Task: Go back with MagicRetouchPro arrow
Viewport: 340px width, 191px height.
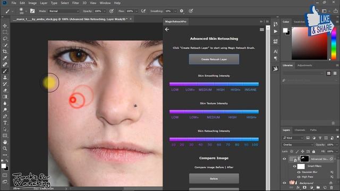Action: (167, 30)
